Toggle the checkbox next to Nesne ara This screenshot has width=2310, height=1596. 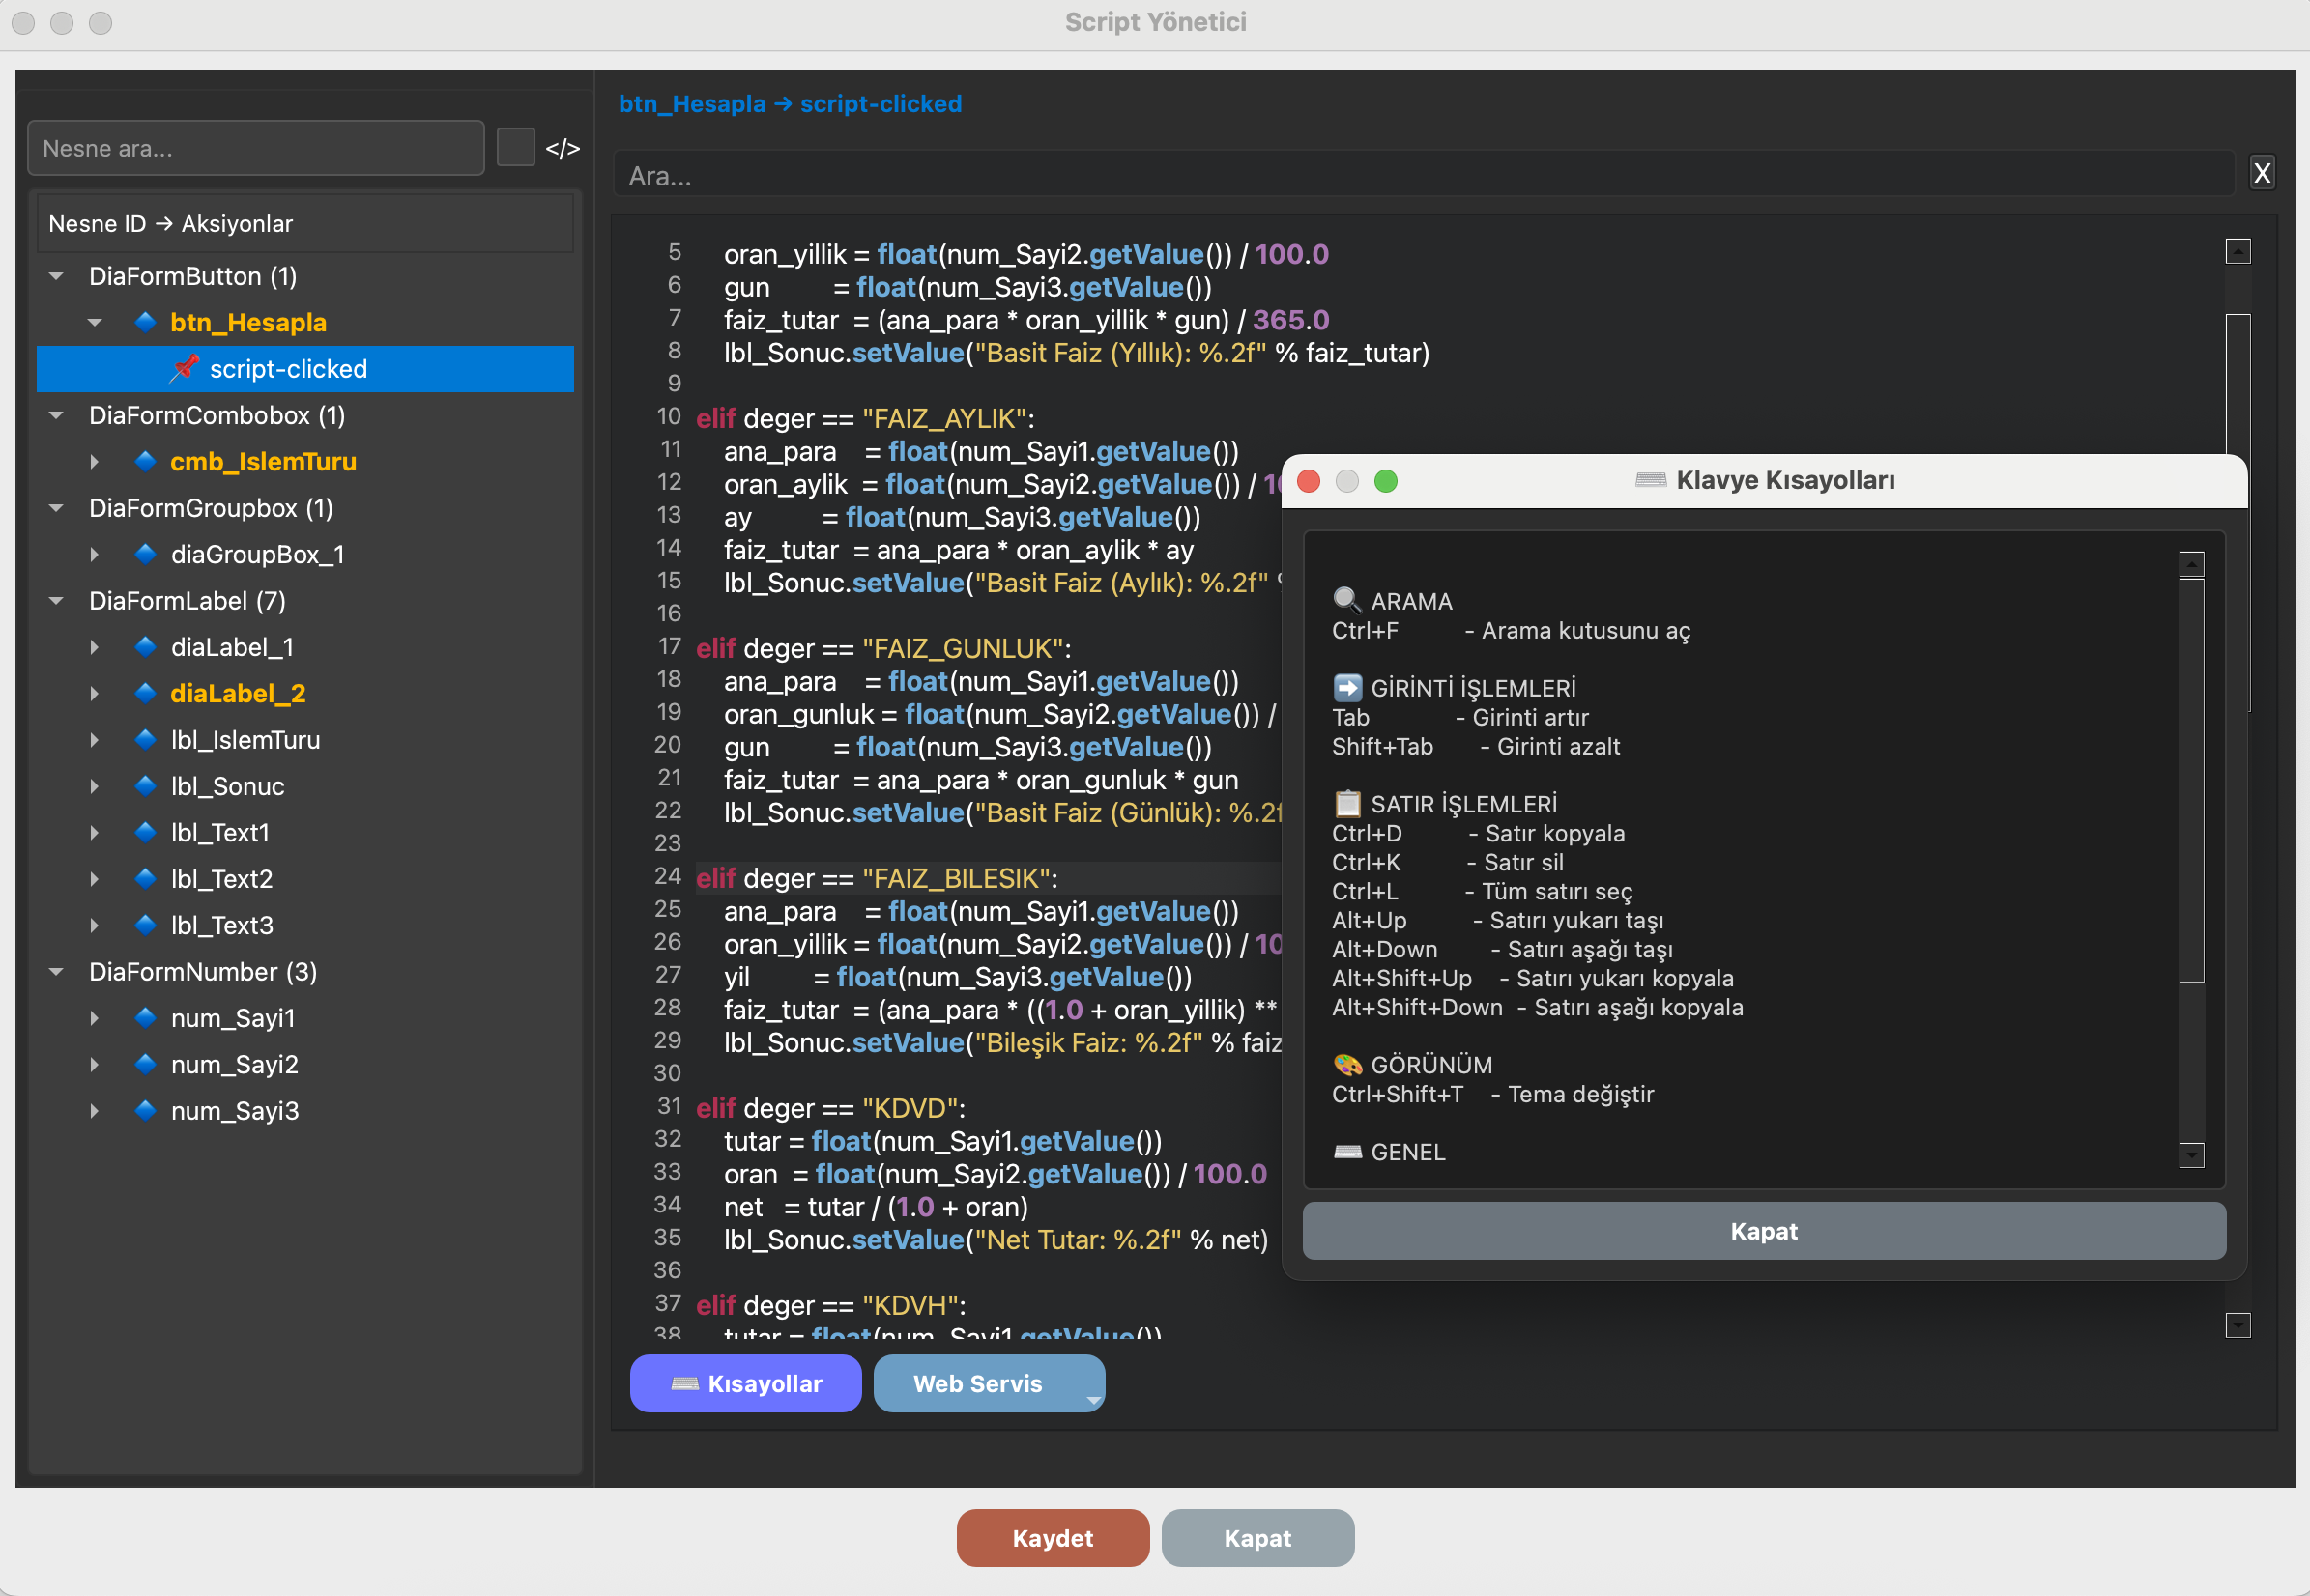pos(515,148)
